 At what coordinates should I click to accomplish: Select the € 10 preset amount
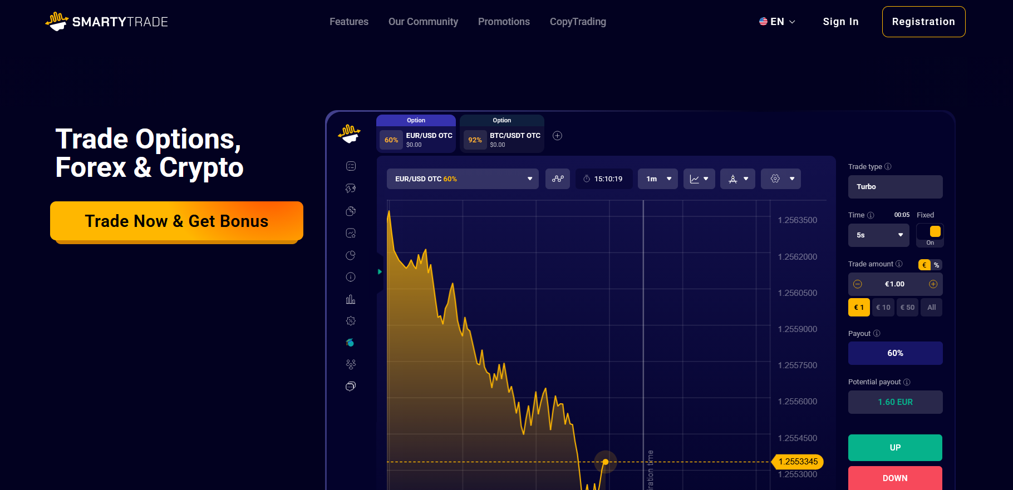tap(883, 307)
